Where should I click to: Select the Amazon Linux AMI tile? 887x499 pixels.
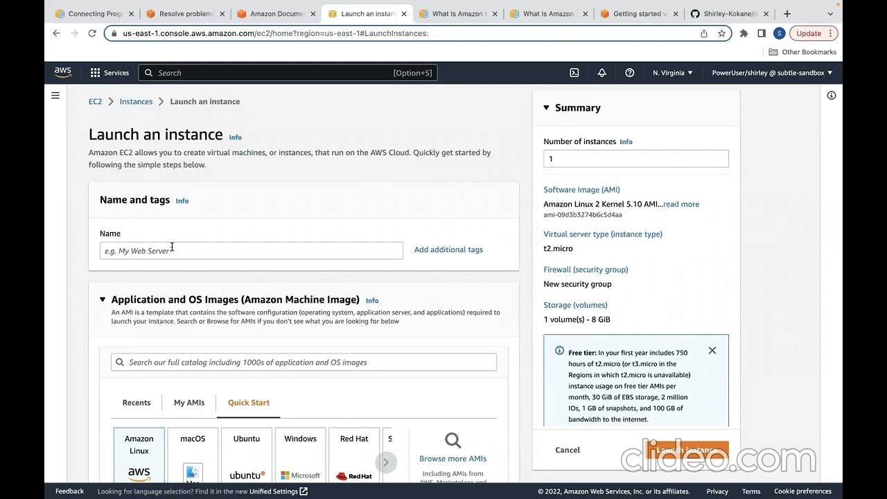tap(139, 455)
